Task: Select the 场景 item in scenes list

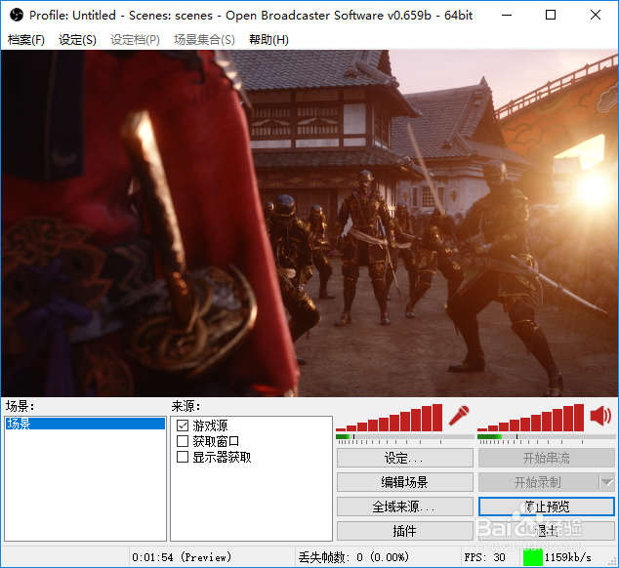Action: click(x=85, y=424)
